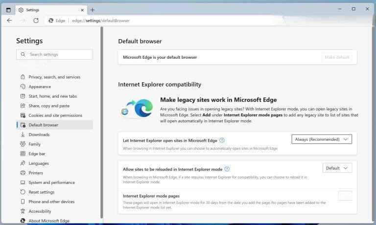
Task: Click the Languages icon
Action: click(x=23, y=163)
